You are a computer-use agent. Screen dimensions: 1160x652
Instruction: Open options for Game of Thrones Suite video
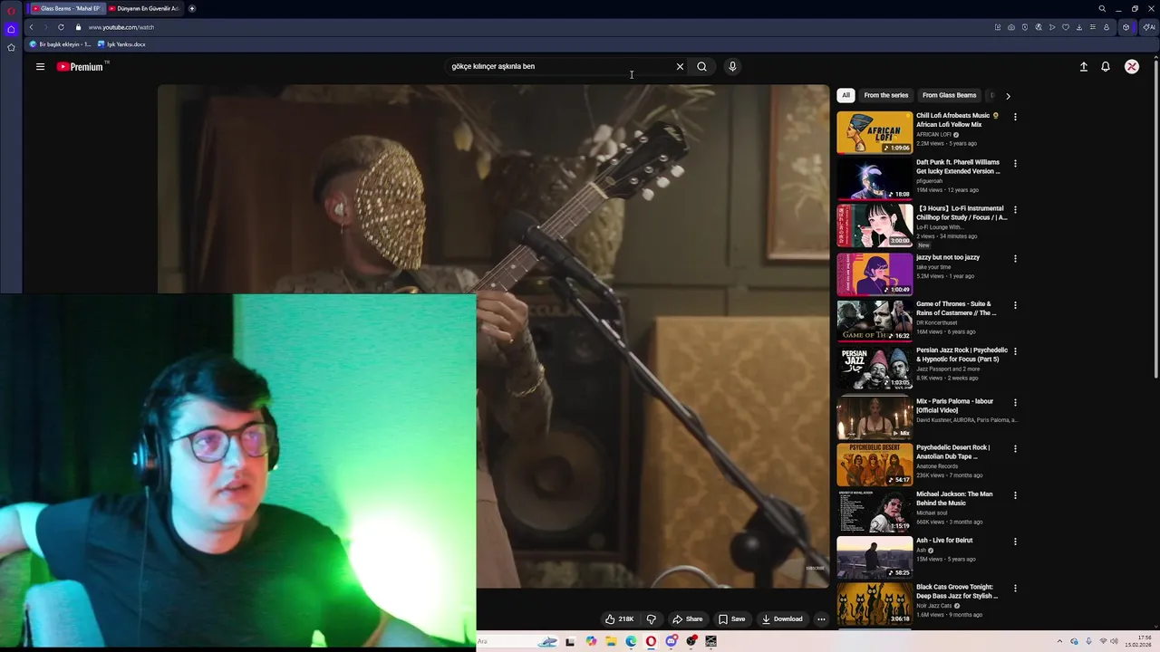point(1015,305)
